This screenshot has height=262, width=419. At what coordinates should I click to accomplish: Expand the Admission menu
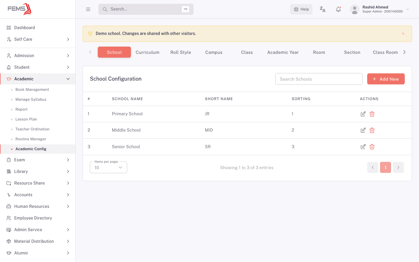click(38, 56)
